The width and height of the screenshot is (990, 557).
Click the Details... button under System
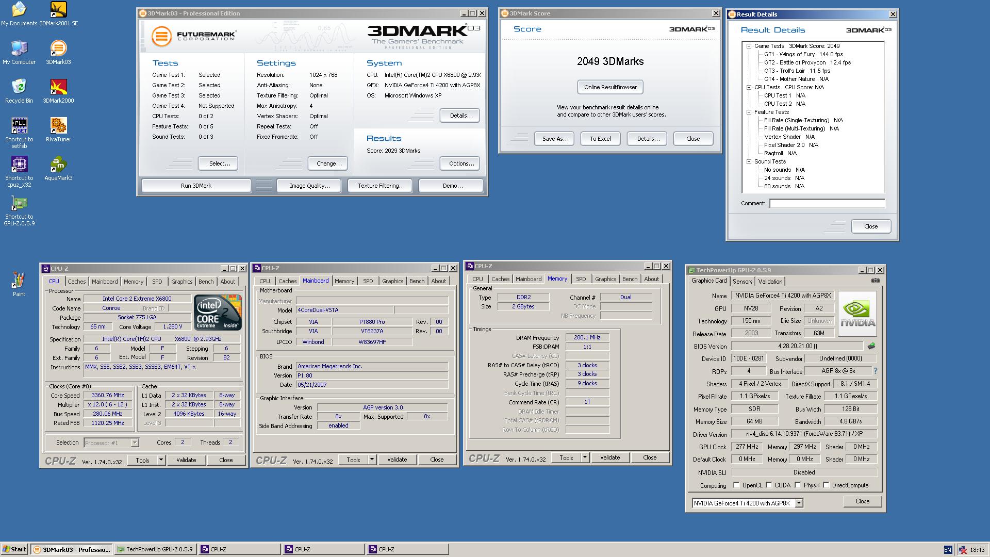click(460, 116)
